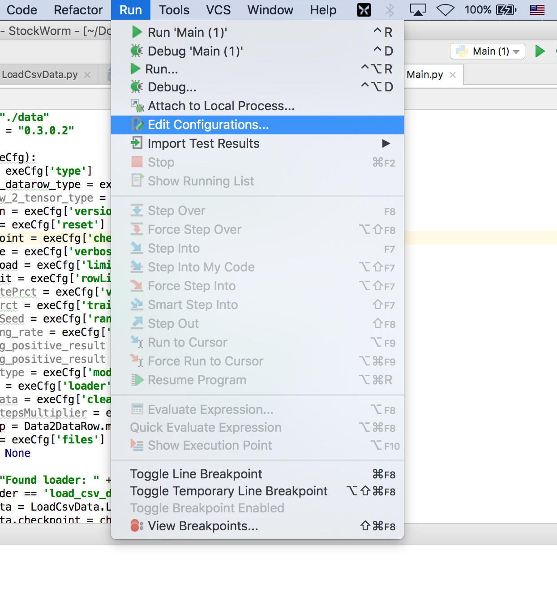
Task: Click the Wi-Fi status icon
Action: (x=445, y=10)
